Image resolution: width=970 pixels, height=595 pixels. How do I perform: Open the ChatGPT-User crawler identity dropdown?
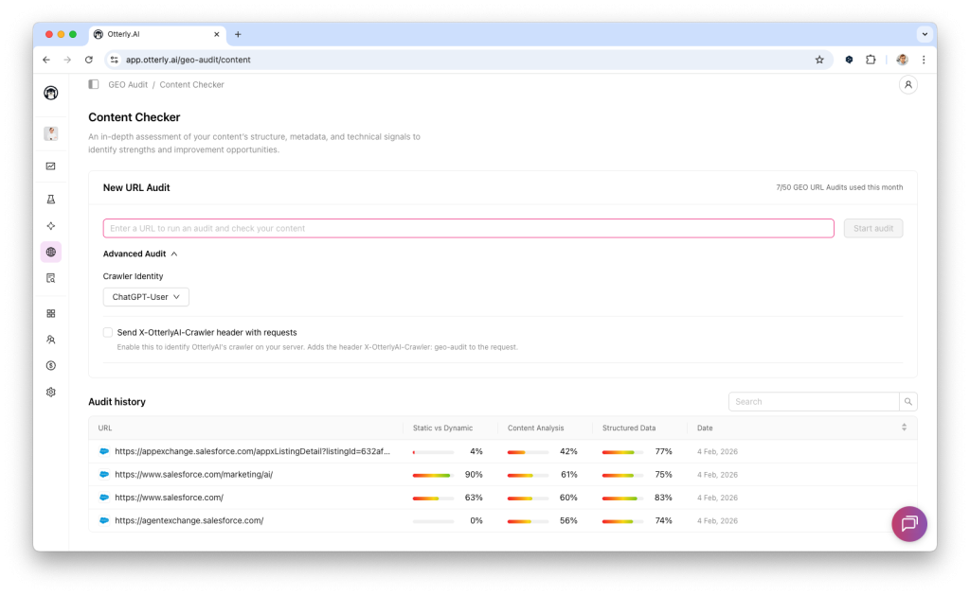coord(146,297)
